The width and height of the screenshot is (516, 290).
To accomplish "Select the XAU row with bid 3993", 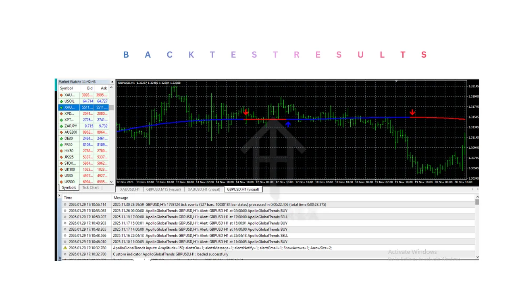I will pyautogui.click(x=83, y=95).
